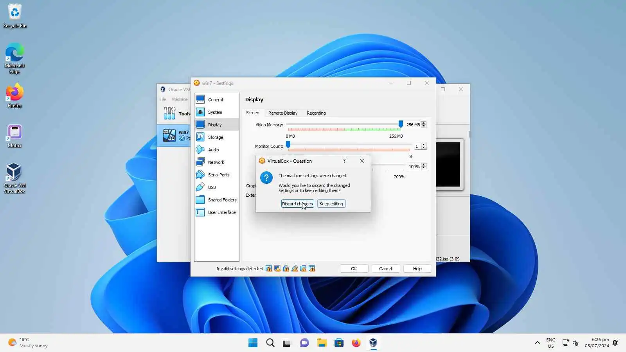
Task: Click the "0 MB" slider minimum label
Action: pyautogui.click(x=290, y=136)
